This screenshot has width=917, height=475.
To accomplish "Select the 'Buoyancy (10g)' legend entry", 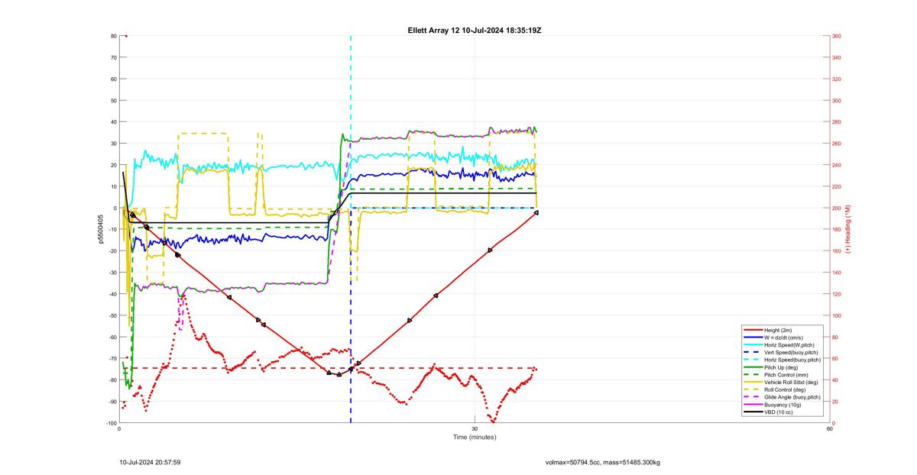I will 783,405.
